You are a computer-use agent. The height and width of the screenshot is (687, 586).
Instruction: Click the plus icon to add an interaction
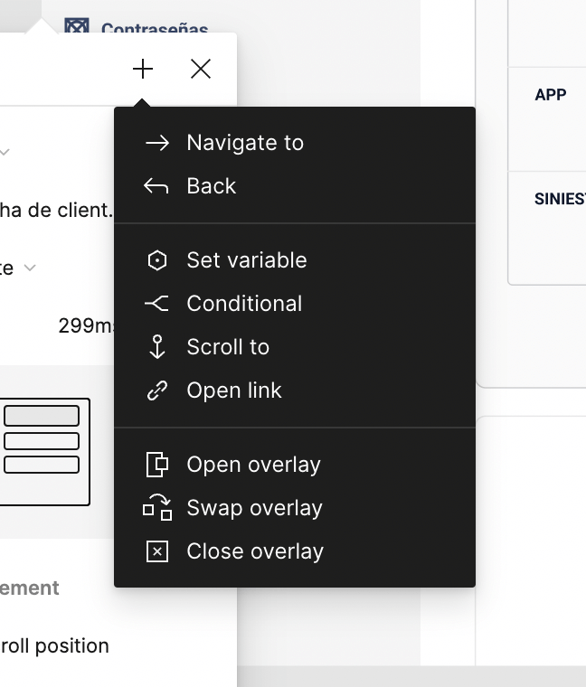(x=143, y=70)
